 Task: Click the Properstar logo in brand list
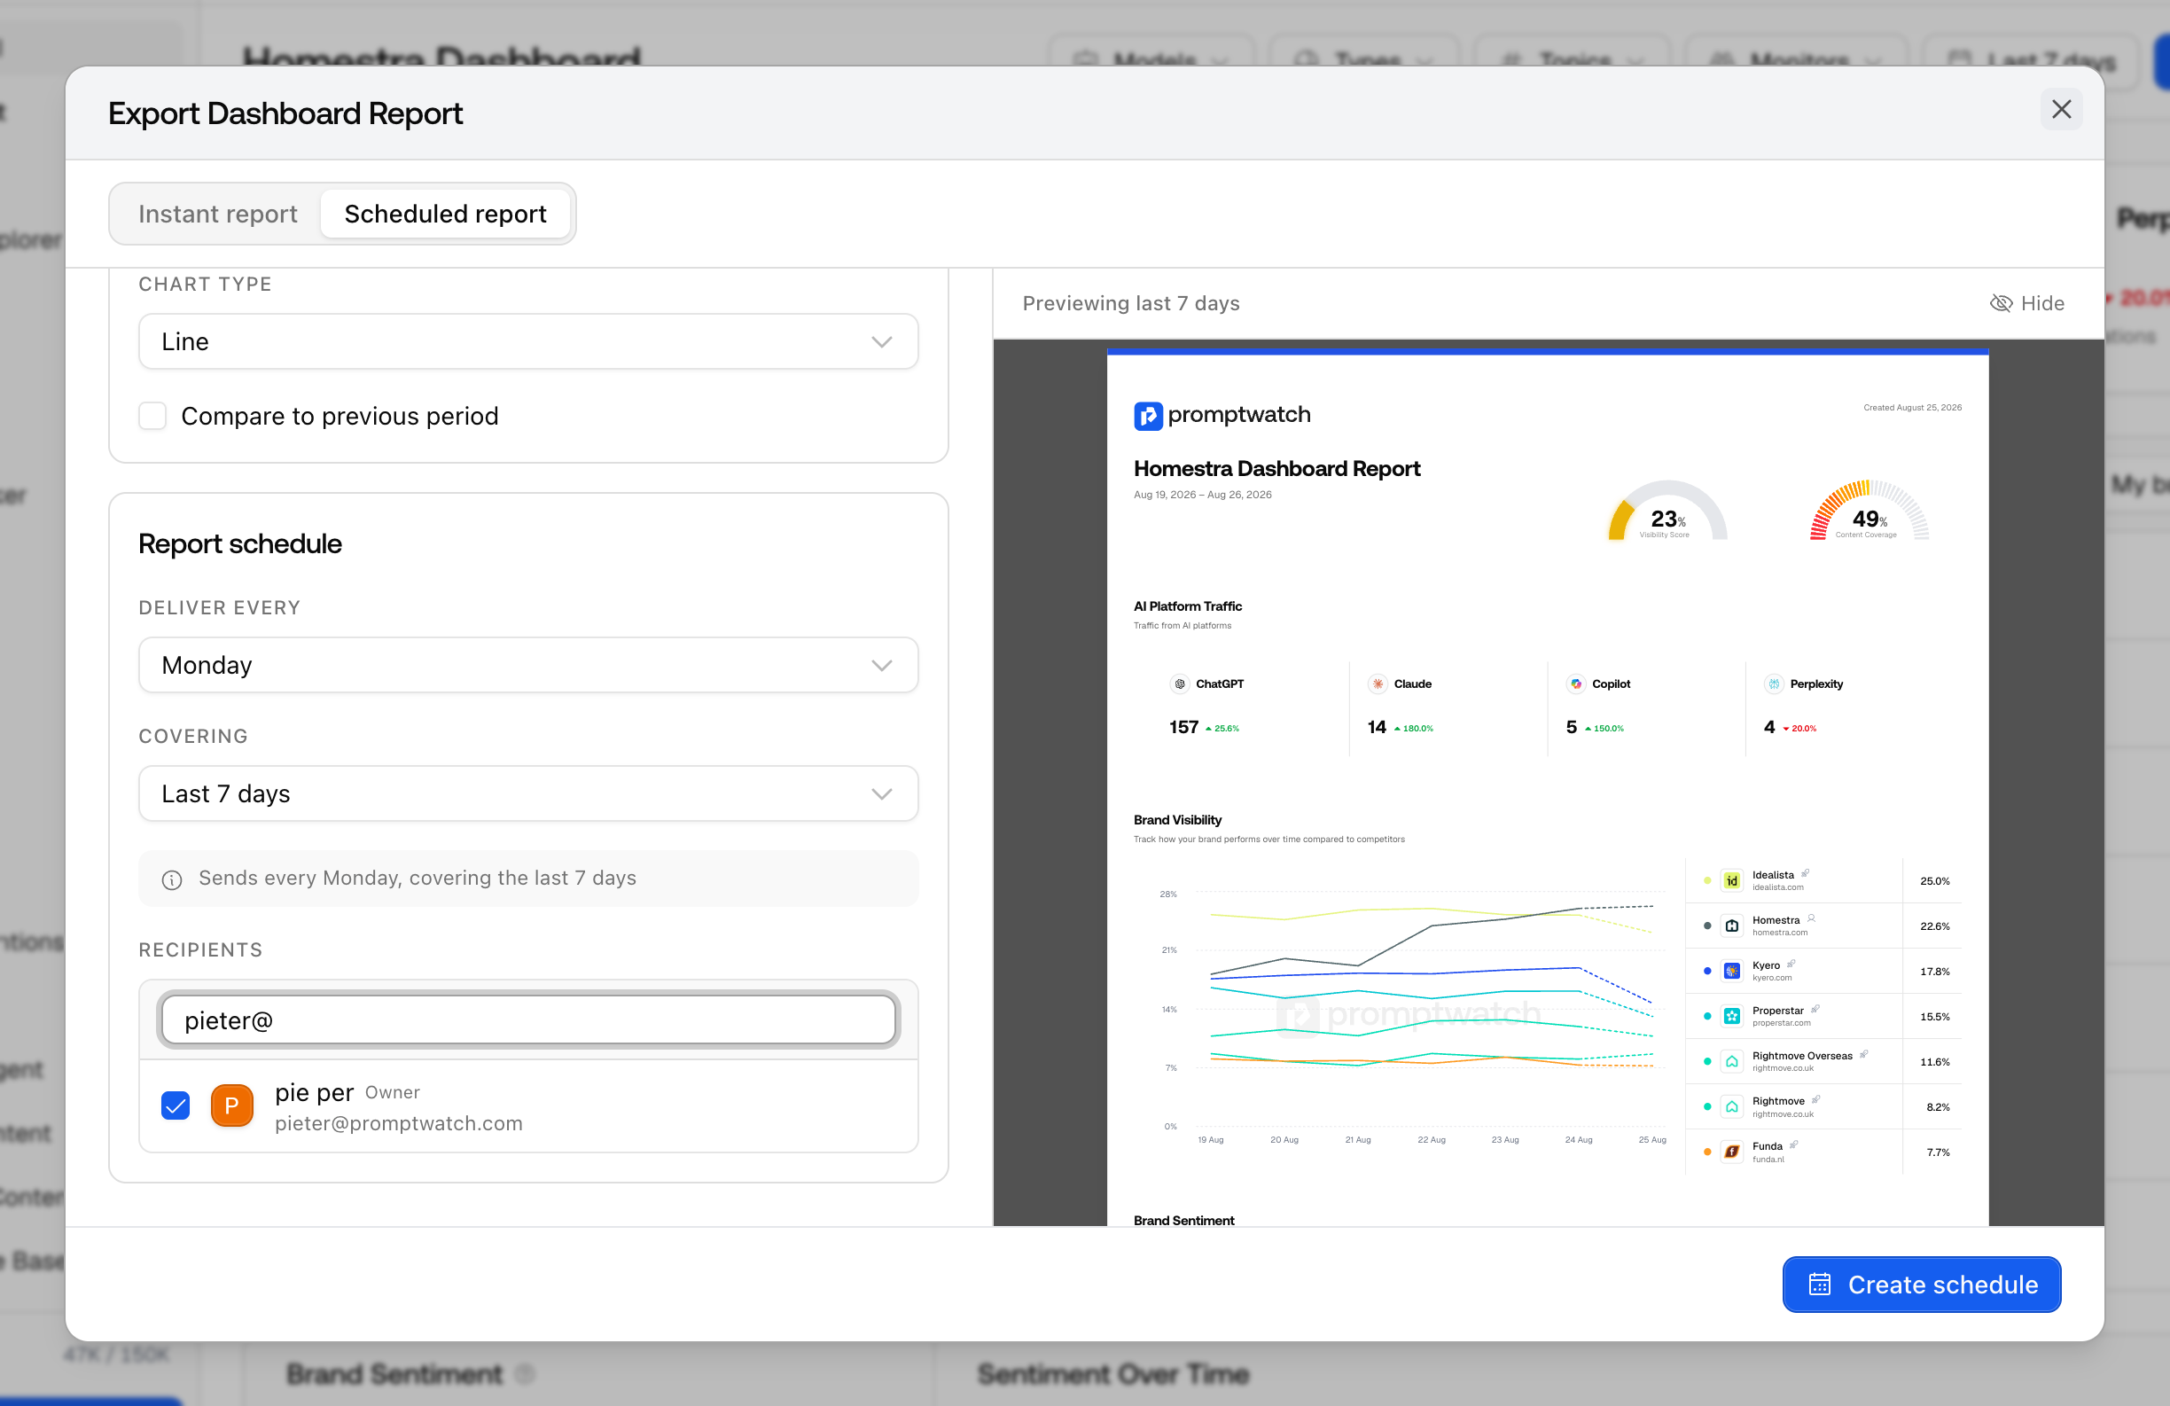click(1731, 1016)
